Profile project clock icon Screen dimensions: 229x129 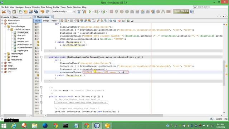pos(103,11)
